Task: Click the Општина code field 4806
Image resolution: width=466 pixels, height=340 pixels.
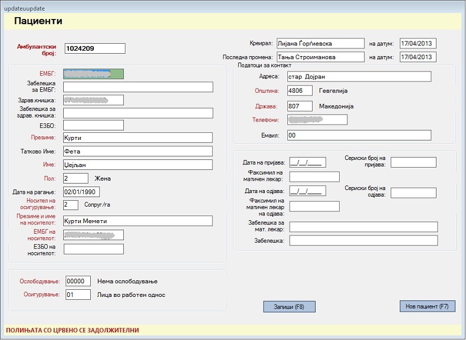Action: 300,90
